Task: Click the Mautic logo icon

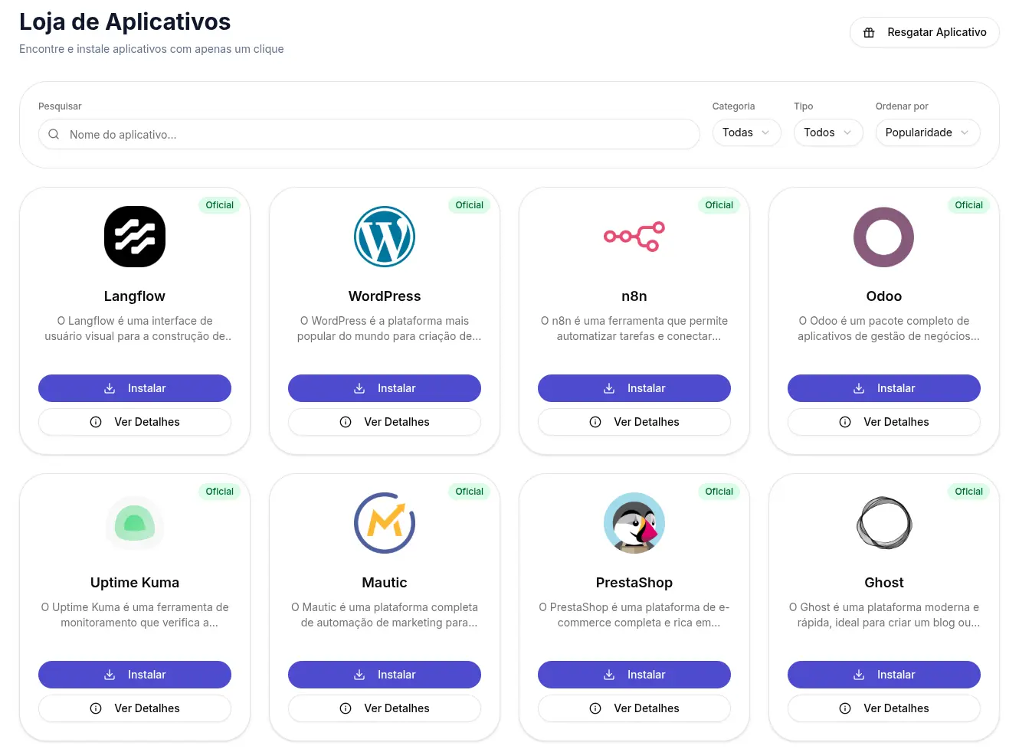Action: (385, 523)
